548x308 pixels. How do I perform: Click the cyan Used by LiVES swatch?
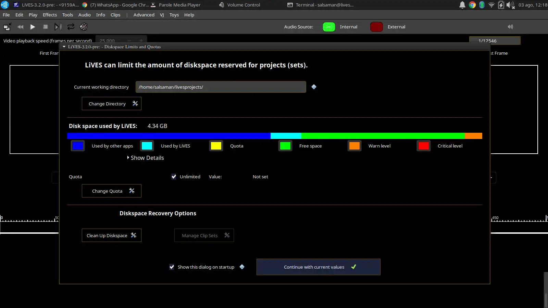pyautogui.click(x=147, y=146)
